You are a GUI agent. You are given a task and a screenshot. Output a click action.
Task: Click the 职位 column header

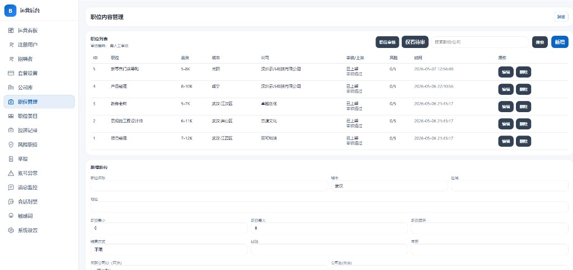pyautogui.click(x=115, y=57)
